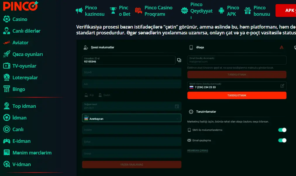Image resolution: width=296 pixels, height=176 pixels.
Task: Click the Canlı live circle icon
Action: pos(7,129)
